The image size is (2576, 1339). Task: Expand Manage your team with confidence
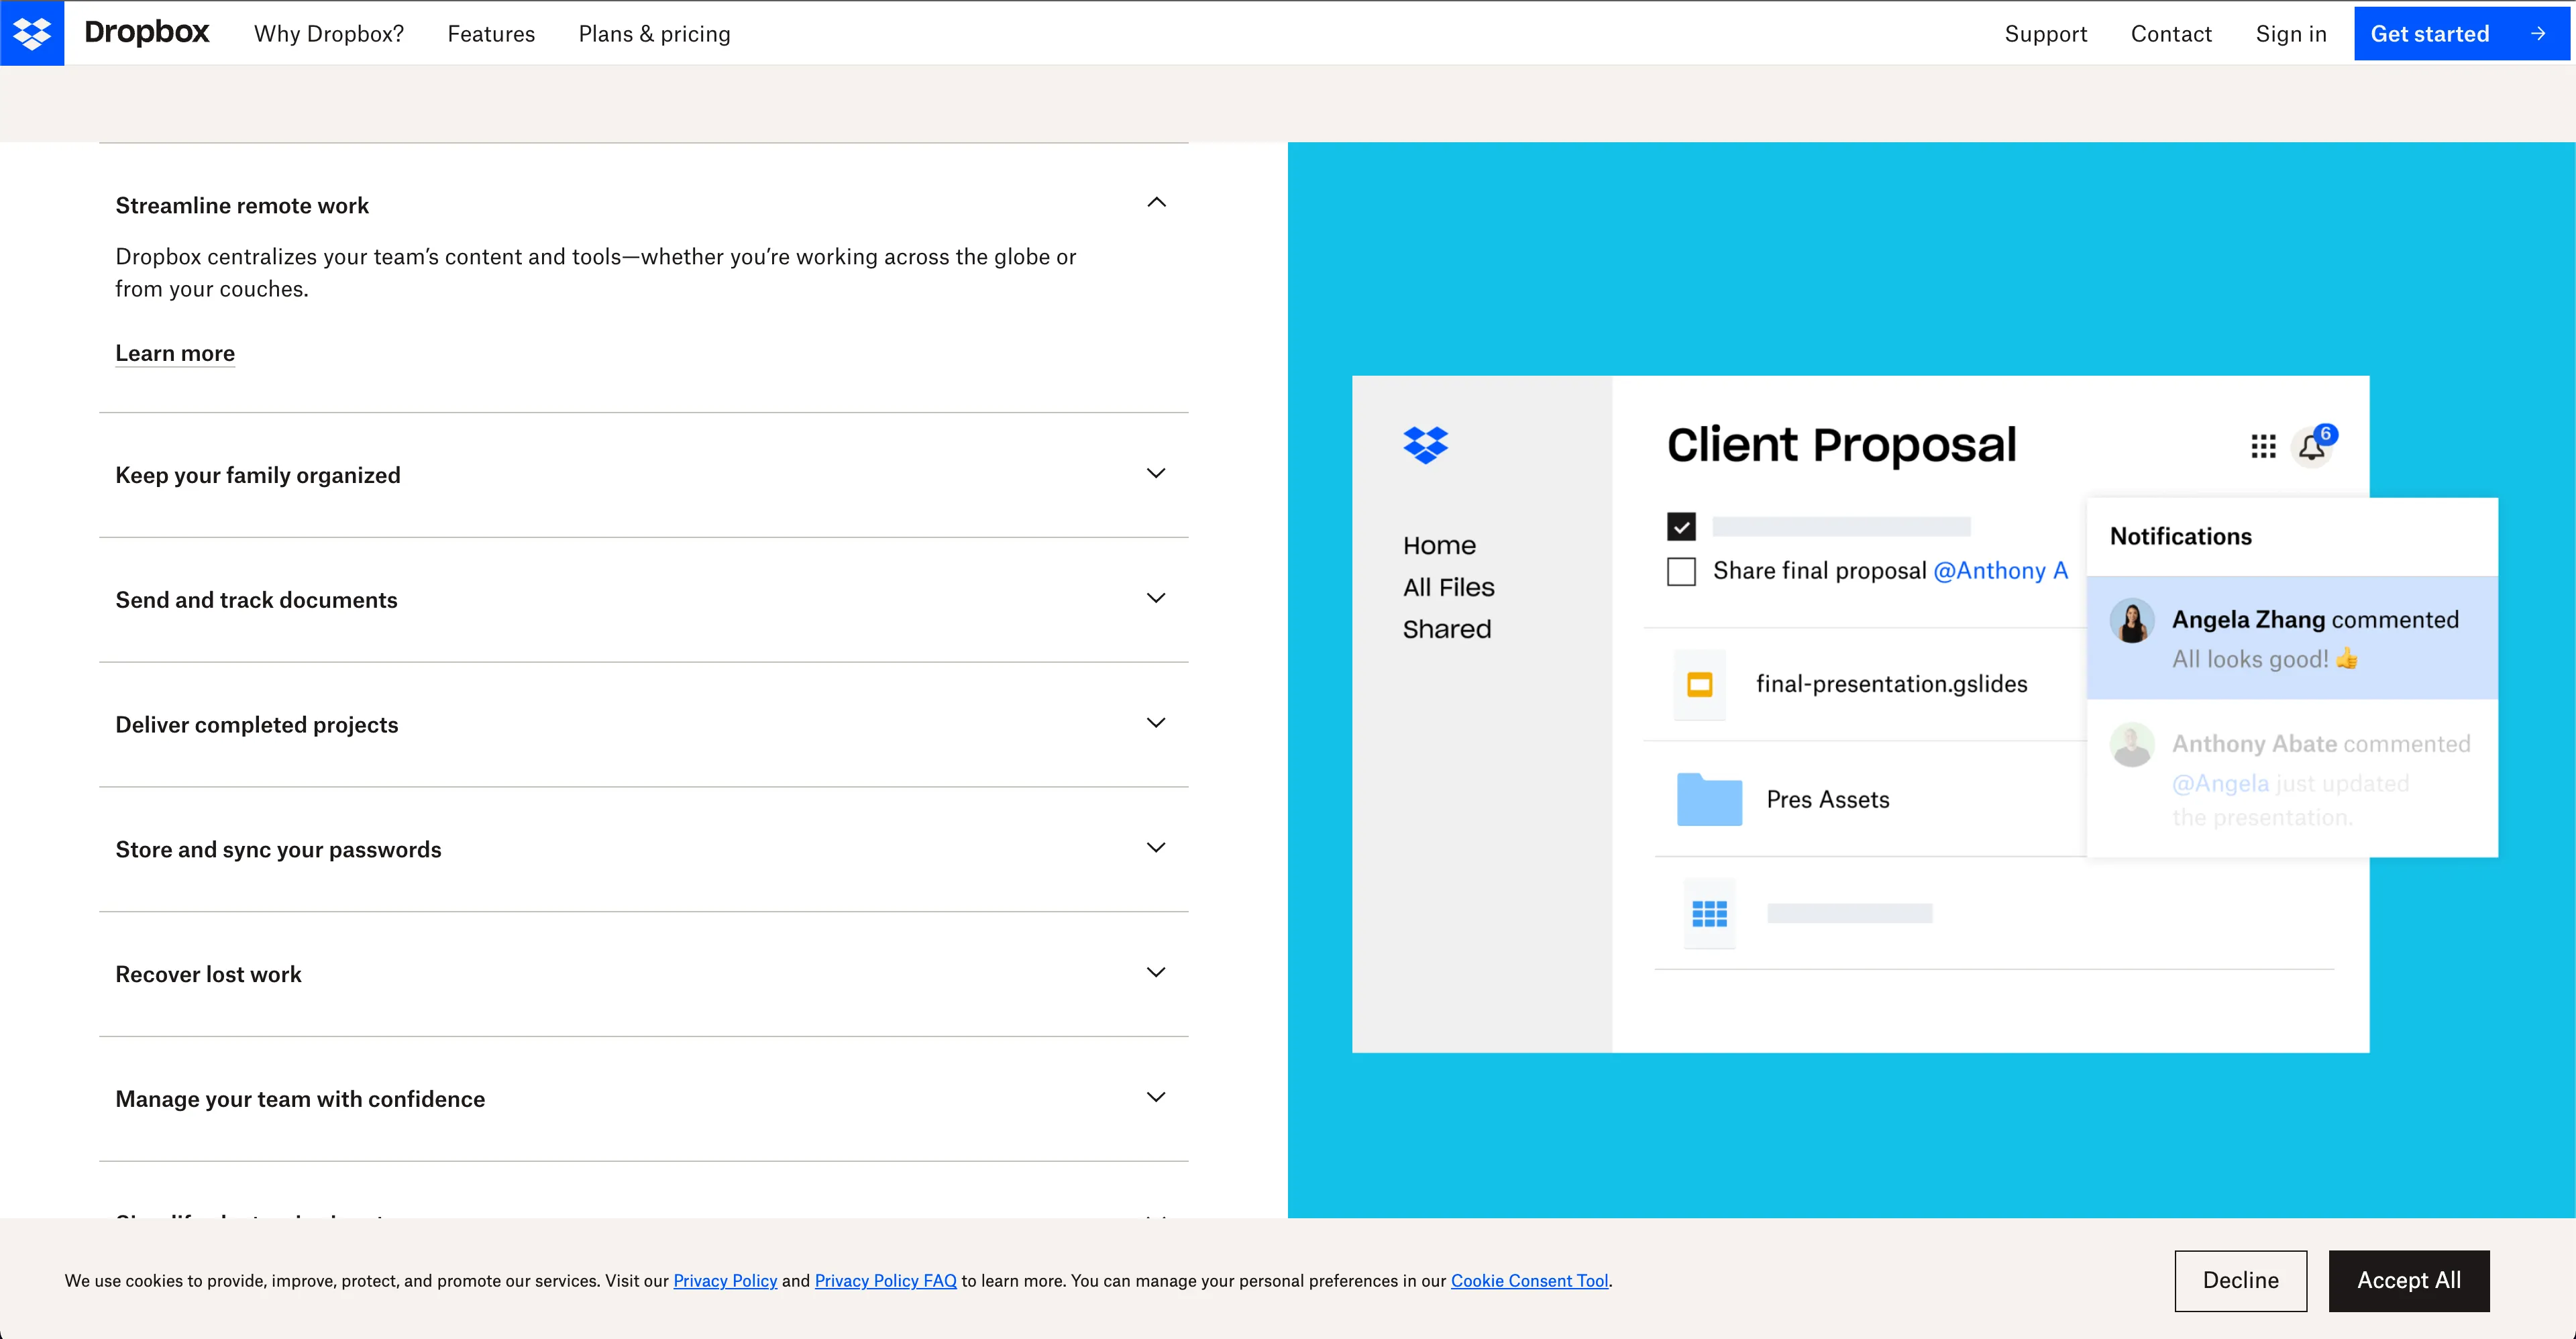[x=1156, y=1097]
